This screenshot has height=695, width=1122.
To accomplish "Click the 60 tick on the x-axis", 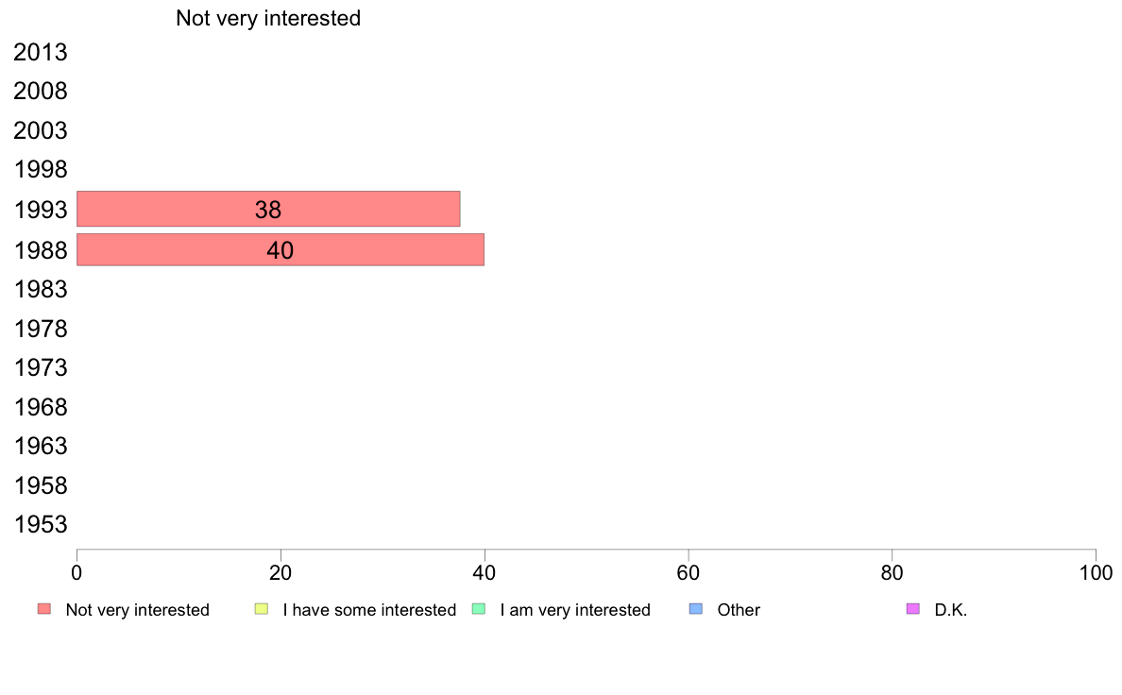I will pos(688,572).
